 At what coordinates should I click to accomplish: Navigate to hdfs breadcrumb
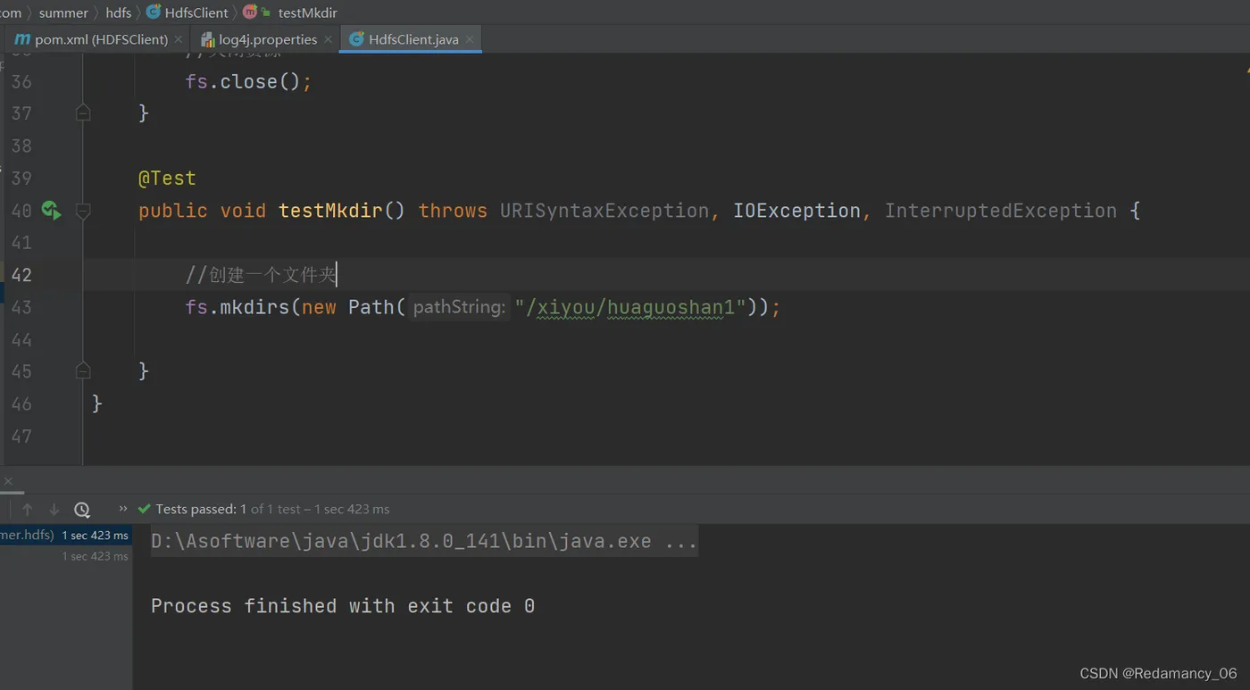119,12
